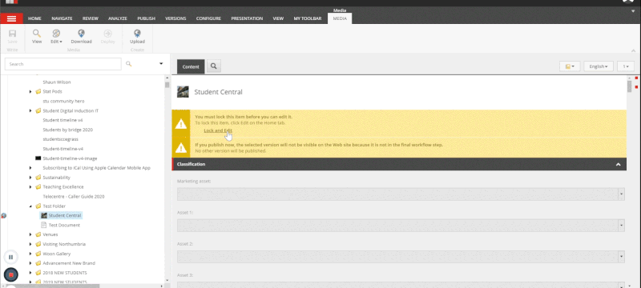Open the search options dropdown arrow
641x288 pixels.
pyautogui.click(x=161, y=64)
